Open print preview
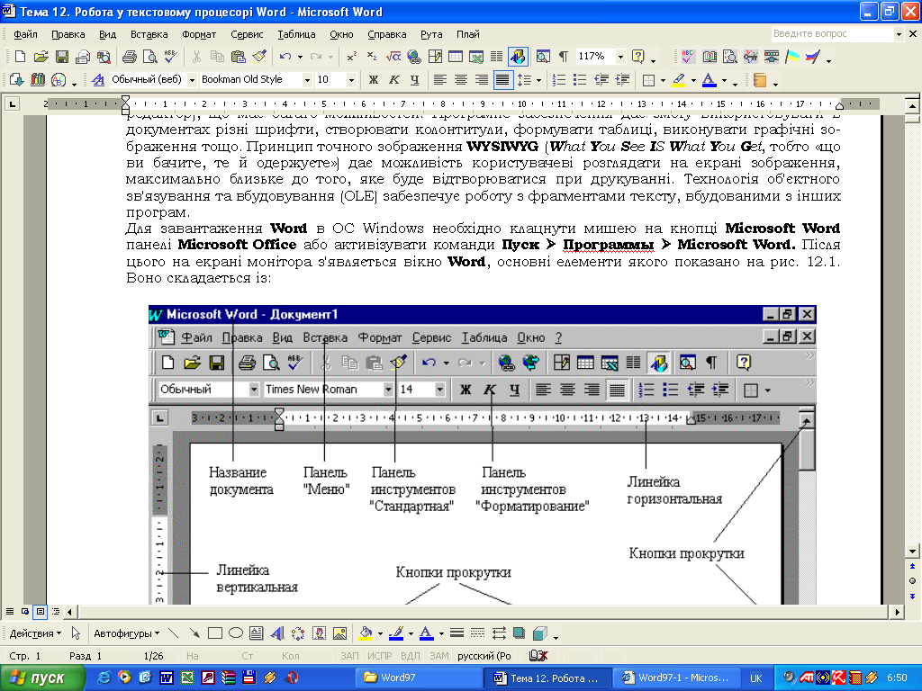This screenshot has height=691, width=922. tap(150, 57)
